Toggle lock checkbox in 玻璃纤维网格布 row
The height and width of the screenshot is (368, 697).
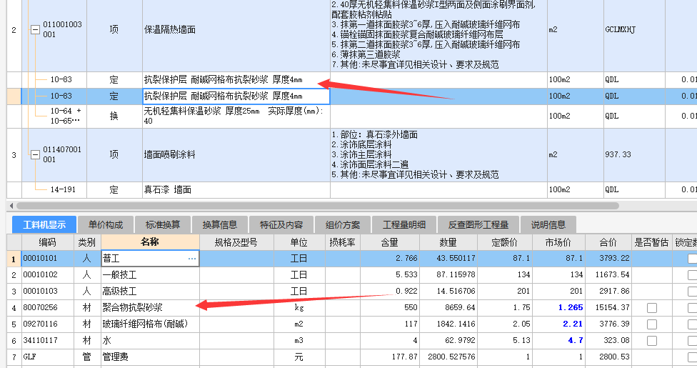pos(692,324)
